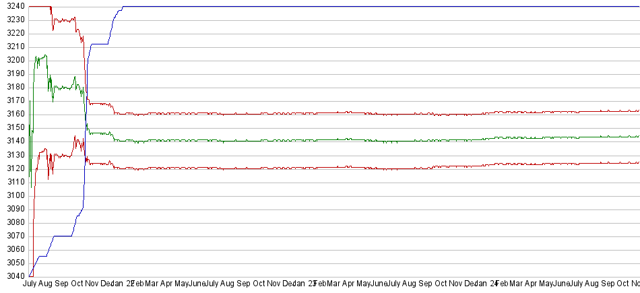Click the 3100 y-axis label
The image size is (640, 293).
12,195
